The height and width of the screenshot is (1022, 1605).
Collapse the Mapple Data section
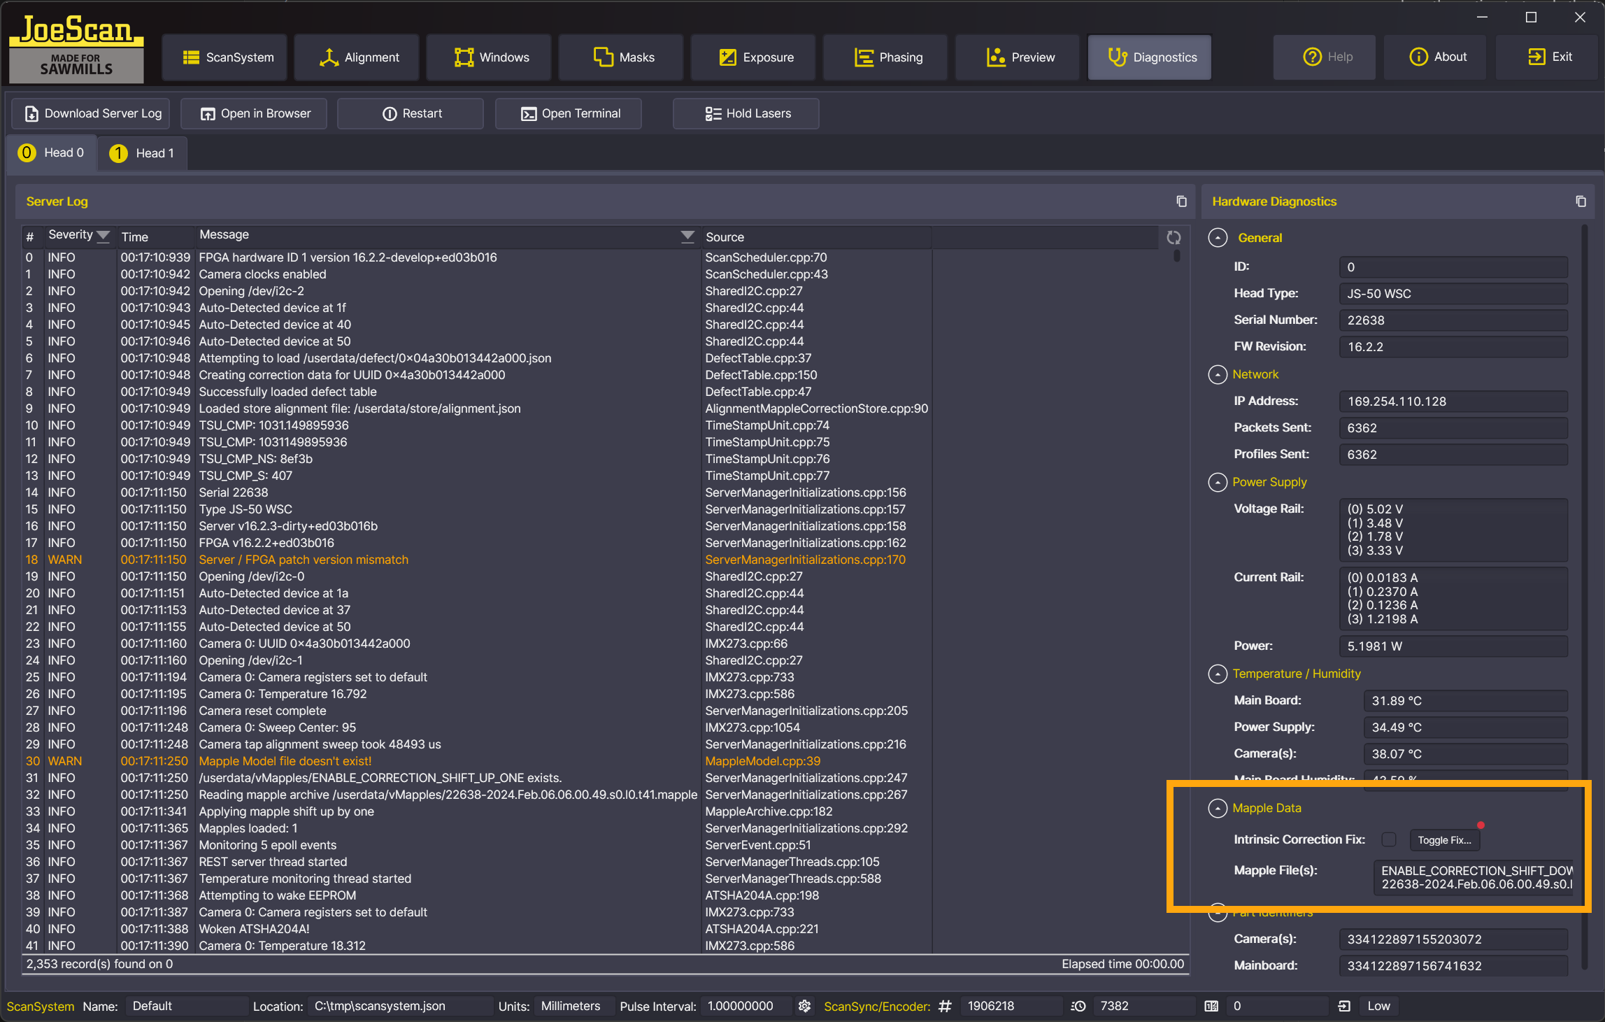point(1218,809)
